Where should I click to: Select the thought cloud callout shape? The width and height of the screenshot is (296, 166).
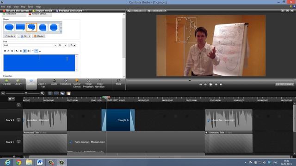(x=31, y=28)
